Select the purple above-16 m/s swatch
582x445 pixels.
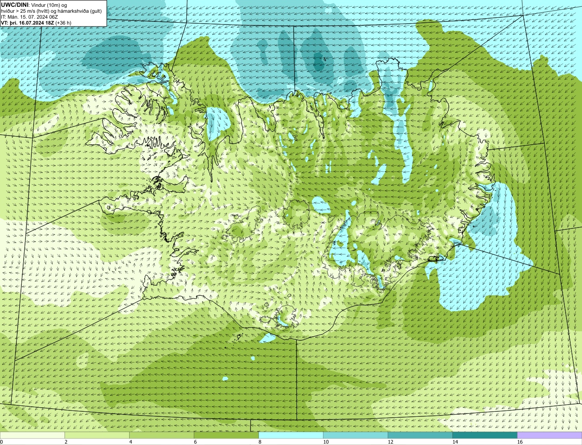pyautogui.click(x=550, y=435)
